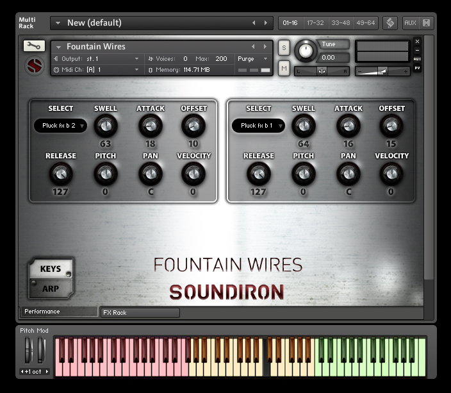Click the Mod wheel
Viewport: 451px width, 393px height.
coord(41,350)
